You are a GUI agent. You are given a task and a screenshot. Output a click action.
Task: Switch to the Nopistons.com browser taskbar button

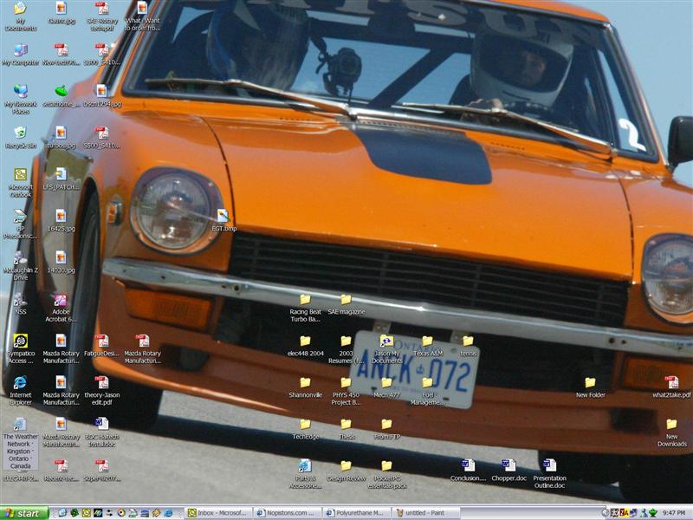[x=288, y=513]
